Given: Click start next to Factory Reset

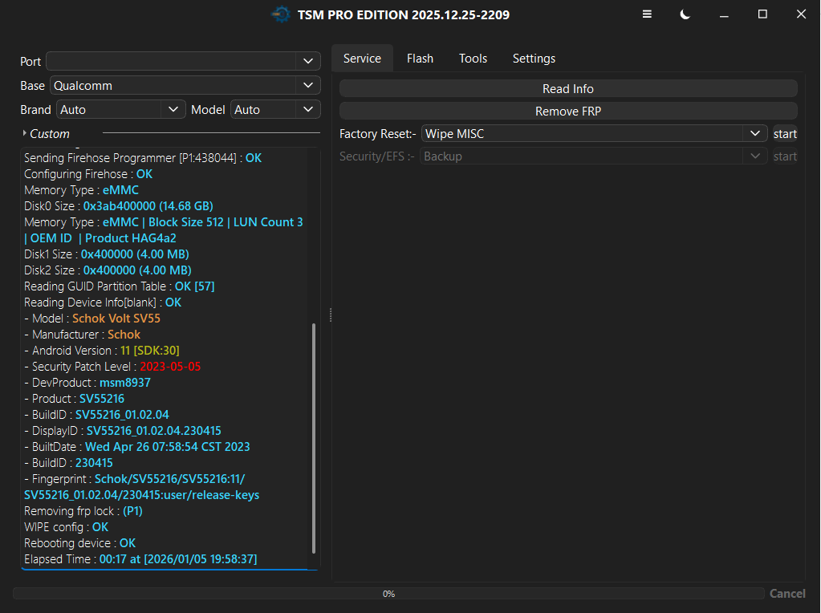Looking at the screenshot, I should 785,134.
